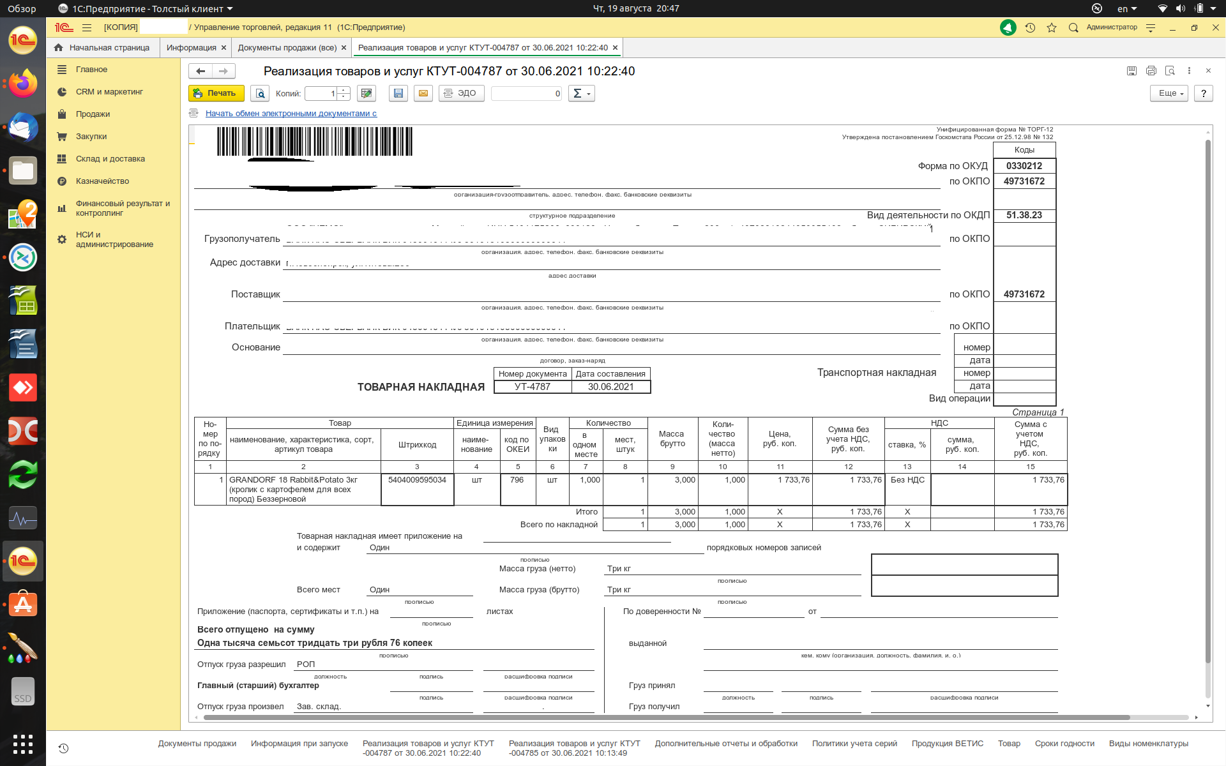Close the Реализация товаров и услуг КТУТ-004787 tab
The height and width of the screenshot is (766, 1226).
point(615,48)
